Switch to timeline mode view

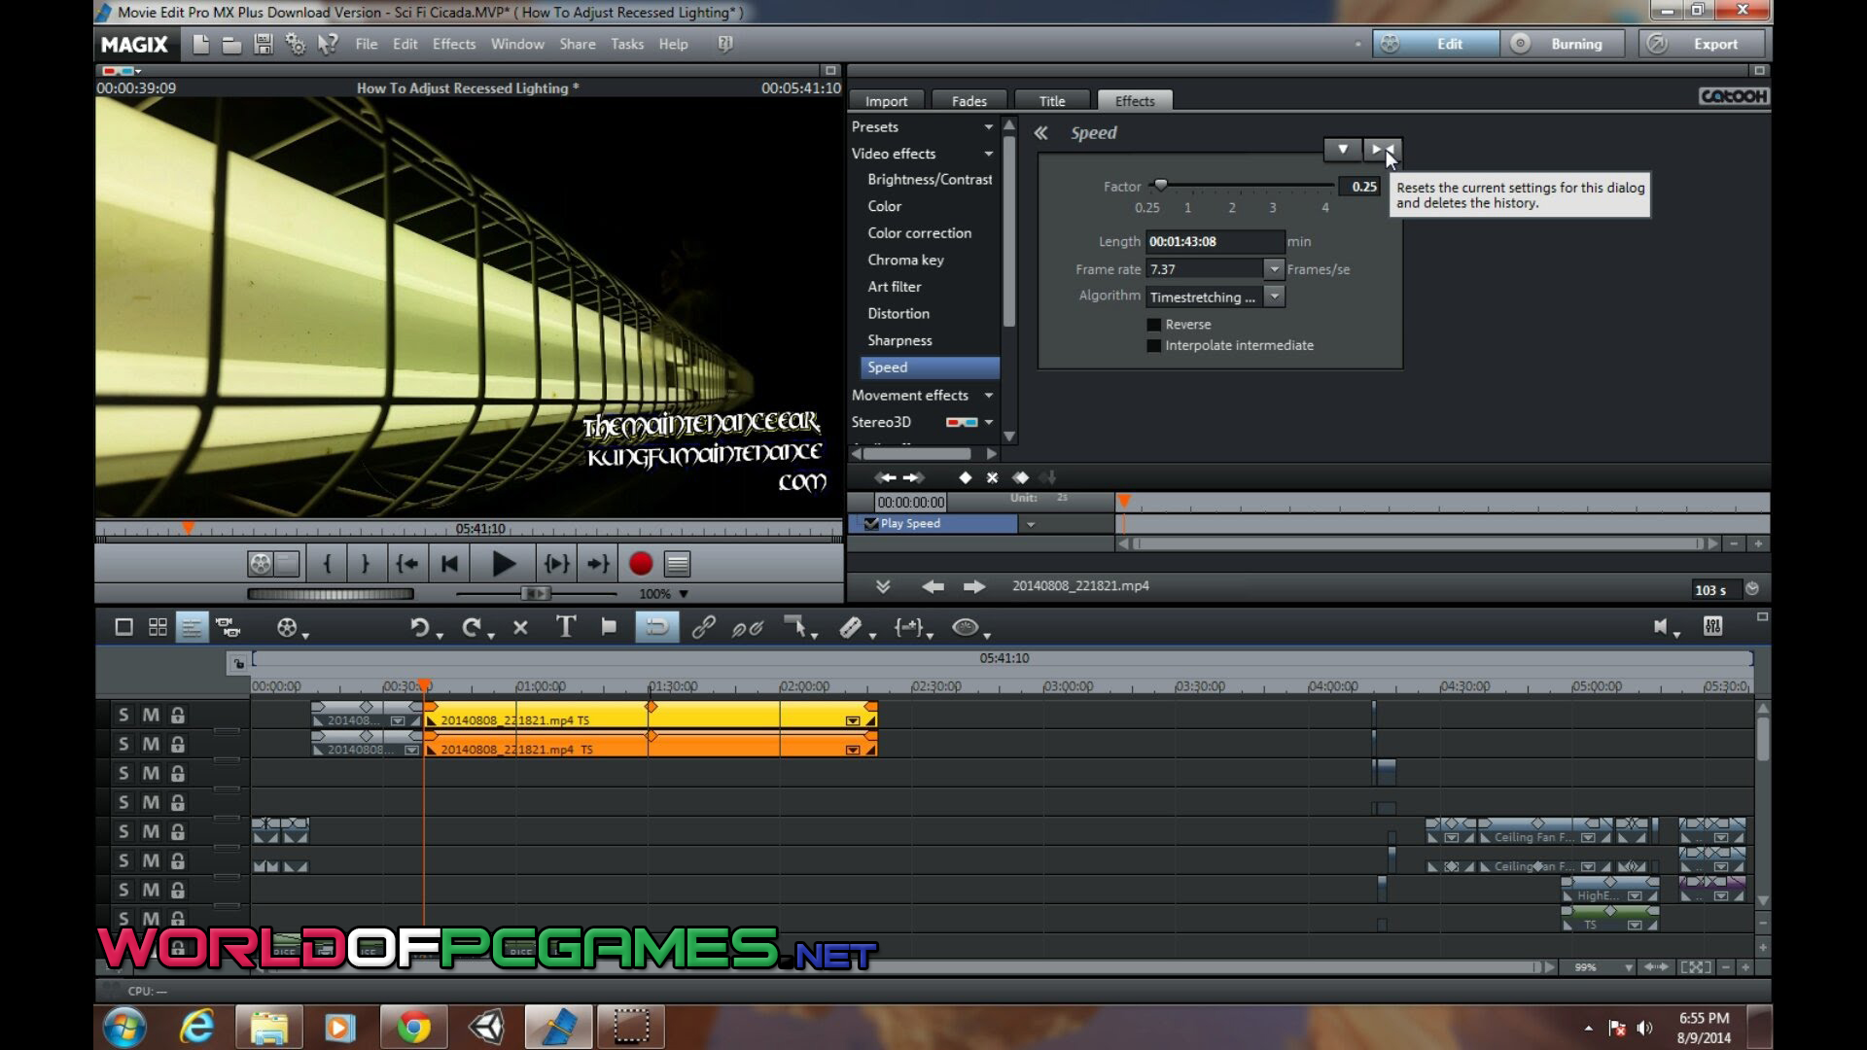192,627
